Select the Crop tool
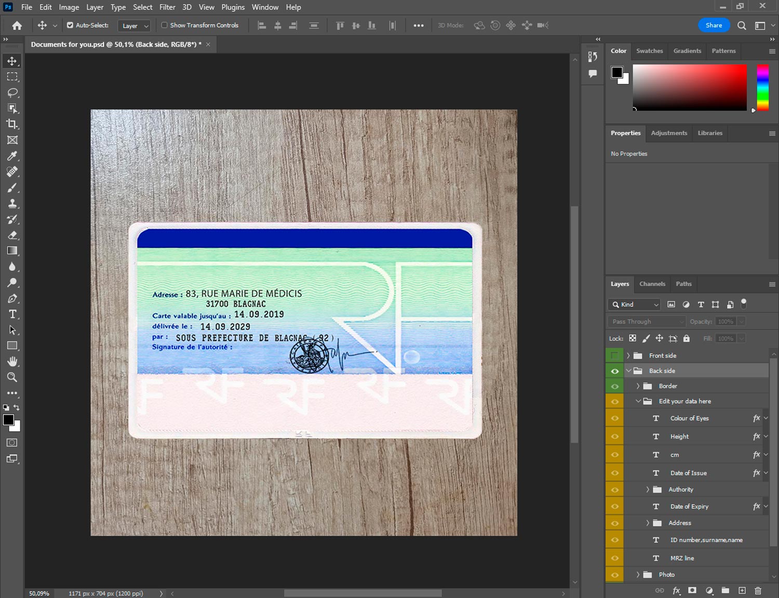Viewport: 779px width, 598px height. tap(12, 124)
